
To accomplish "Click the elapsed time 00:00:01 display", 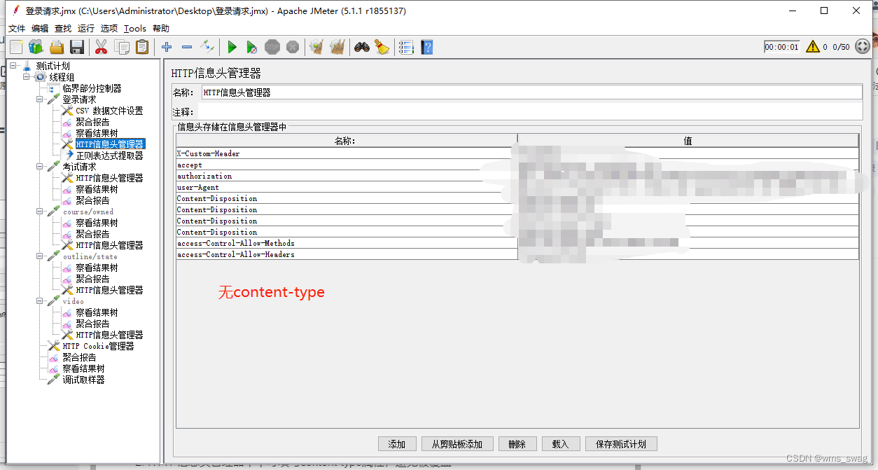I will [781, 46].
